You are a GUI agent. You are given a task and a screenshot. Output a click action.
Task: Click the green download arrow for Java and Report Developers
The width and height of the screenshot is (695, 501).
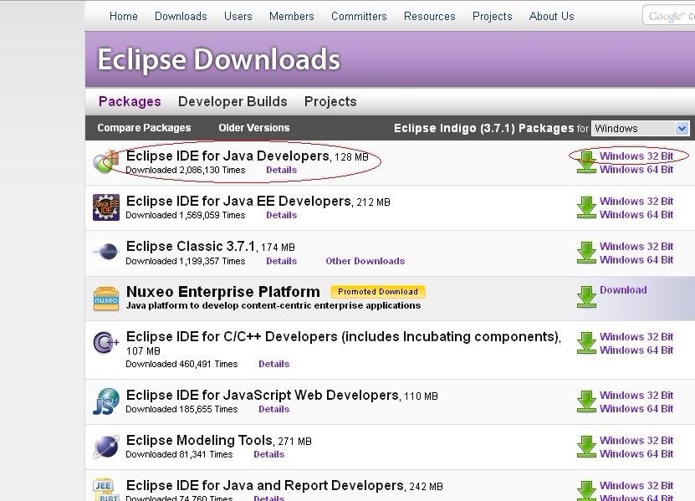pos(586,491)
